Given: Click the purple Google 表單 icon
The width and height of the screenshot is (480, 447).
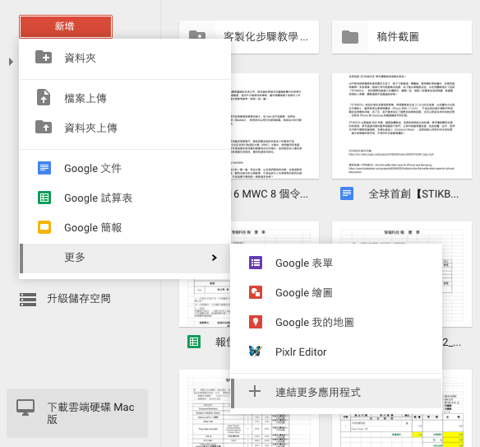Looking at the screenshot, I should pos(256,263).
